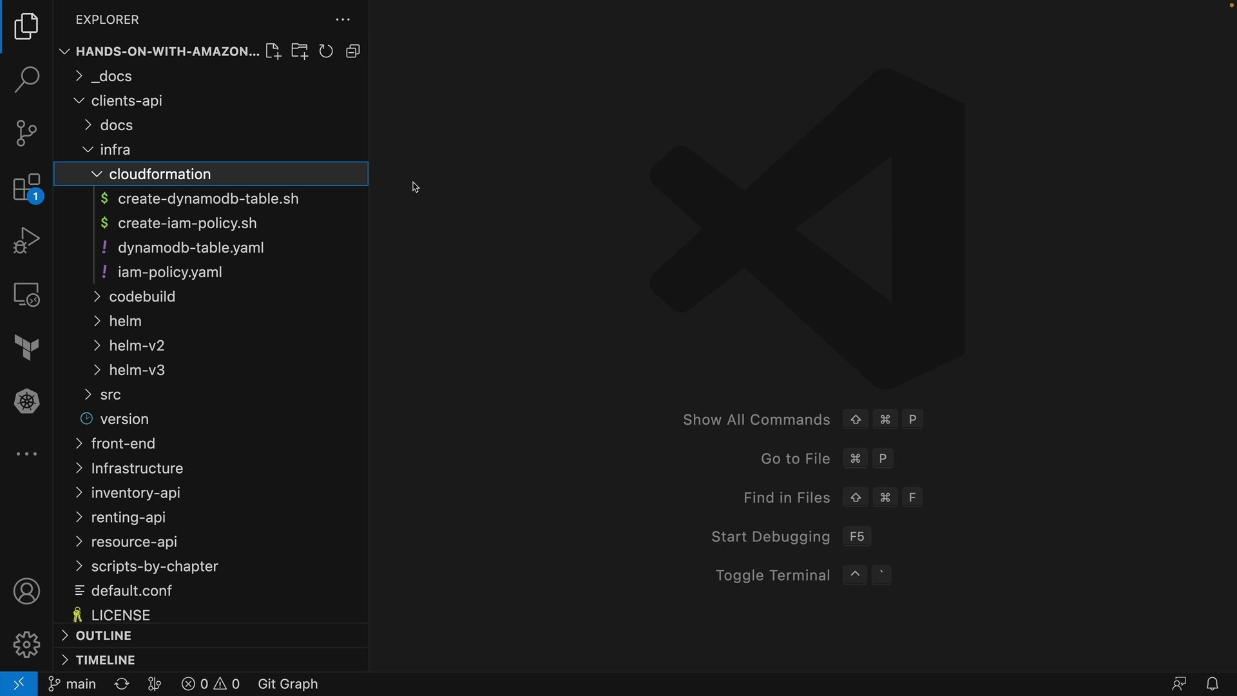Click the Refresh Explorer icon
This screenshot has height=696, width=1237.
(327, 52)
